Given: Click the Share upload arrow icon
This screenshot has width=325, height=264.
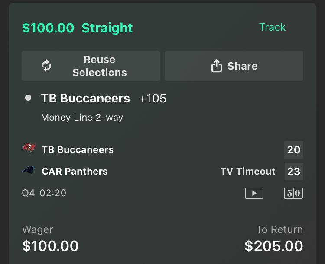Looking at the screenshot, I should point(216,66).
